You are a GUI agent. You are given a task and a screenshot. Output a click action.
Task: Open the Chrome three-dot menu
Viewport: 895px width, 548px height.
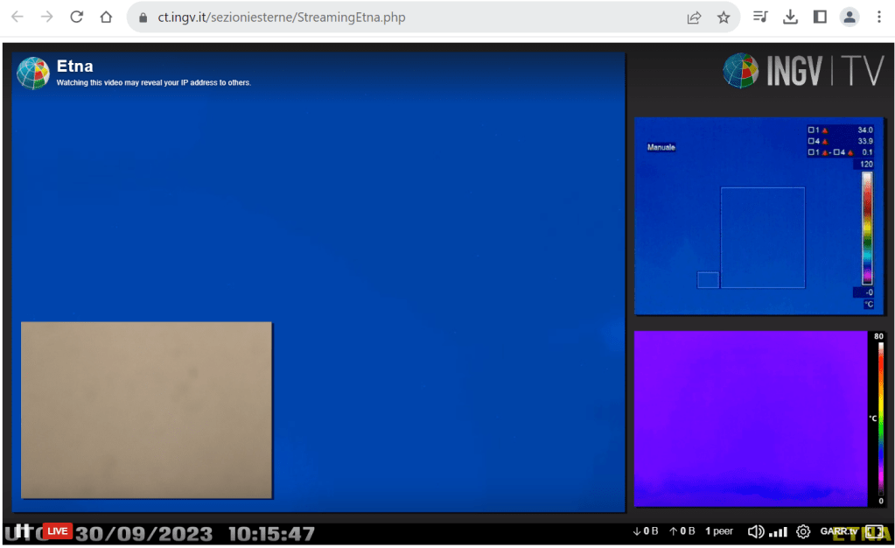[878, 17]
